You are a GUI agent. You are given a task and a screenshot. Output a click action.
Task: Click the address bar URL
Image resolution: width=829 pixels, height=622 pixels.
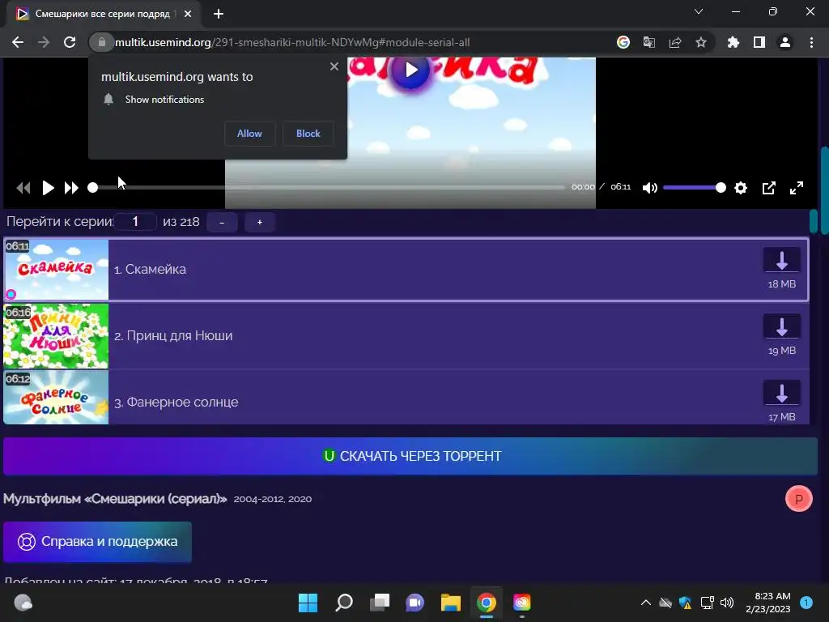[291, 42]
